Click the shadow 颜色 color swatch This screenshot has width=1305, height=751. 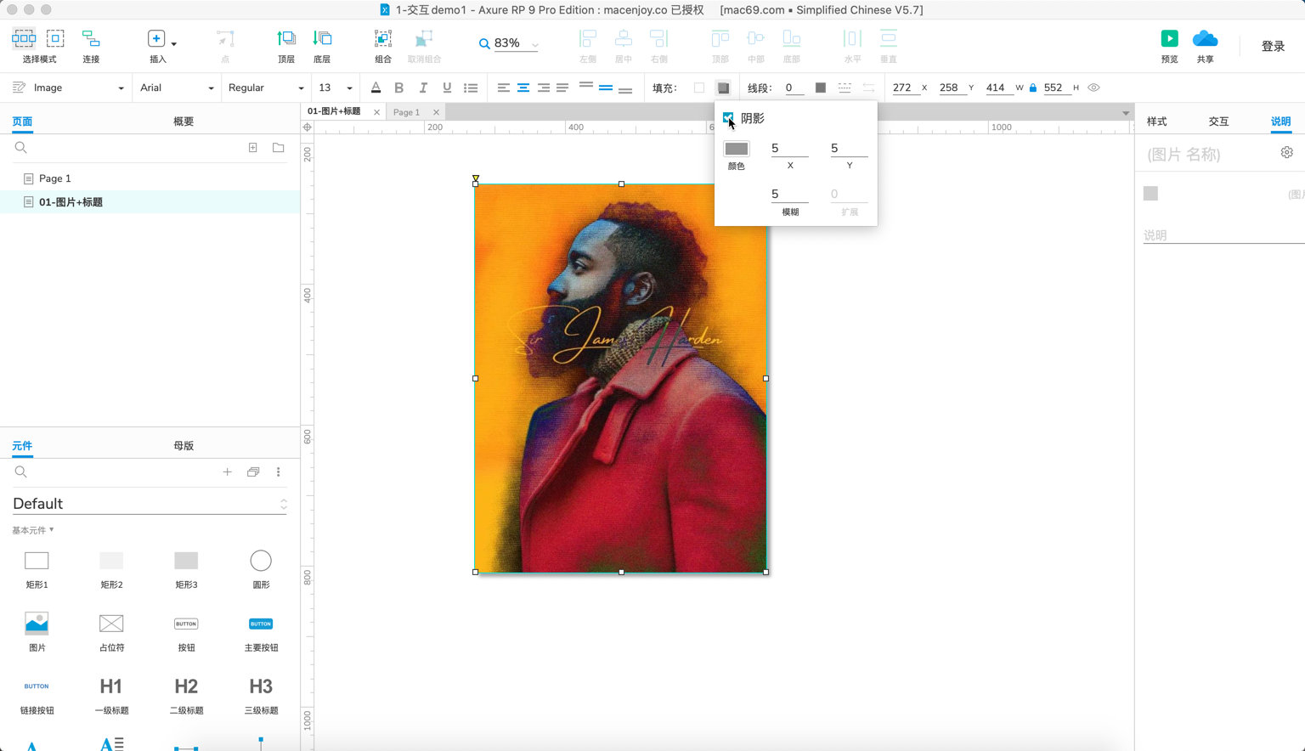[737, 149]
